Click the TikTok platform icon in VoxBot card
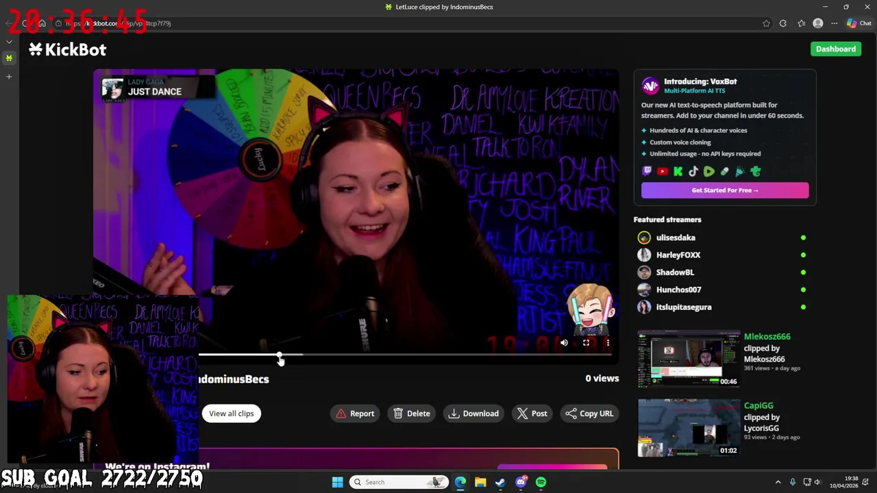Screen dimensions: 877x493 tap(693, 171)
